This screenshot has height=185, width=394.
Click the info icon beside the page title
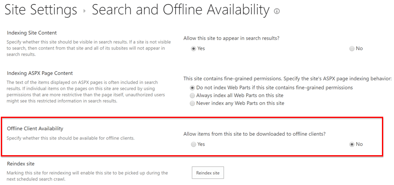tap(277, 11)
